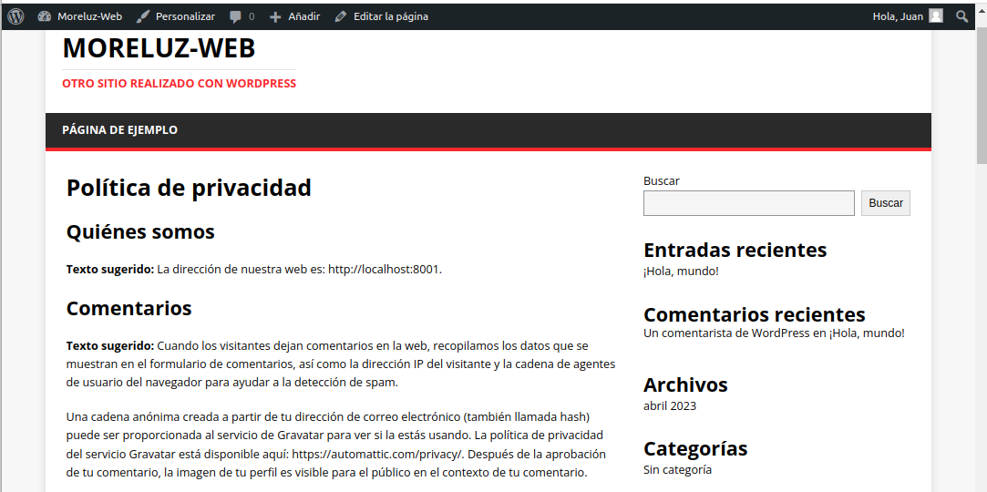Click the MORELUZ-WEB site title
This screenshot has height=492, width=987.
(x=159, y=48)
